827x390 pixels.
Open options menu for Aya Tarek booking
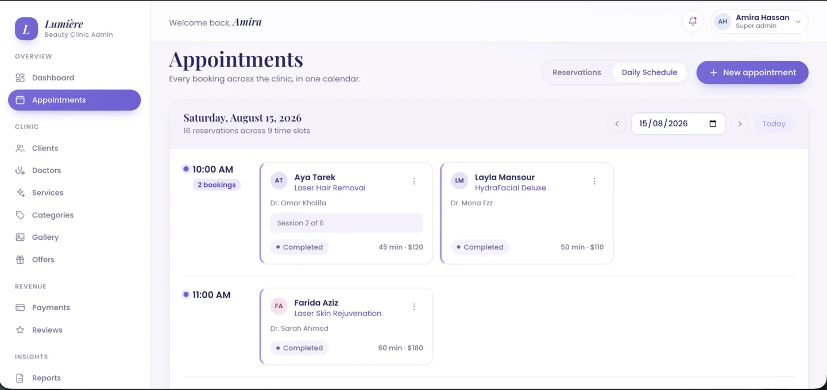[x=414, y=181]
